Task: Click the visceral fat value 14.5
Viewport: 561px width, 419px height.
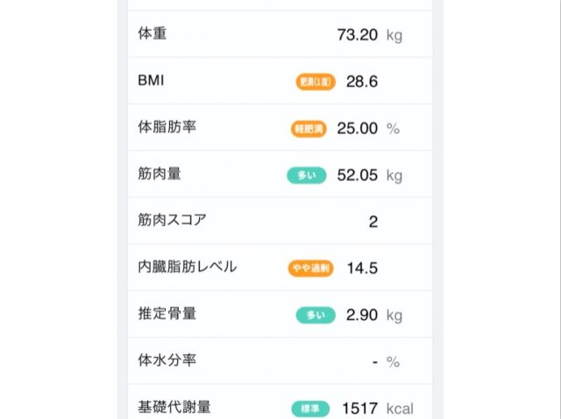Action: coord(362,269)
